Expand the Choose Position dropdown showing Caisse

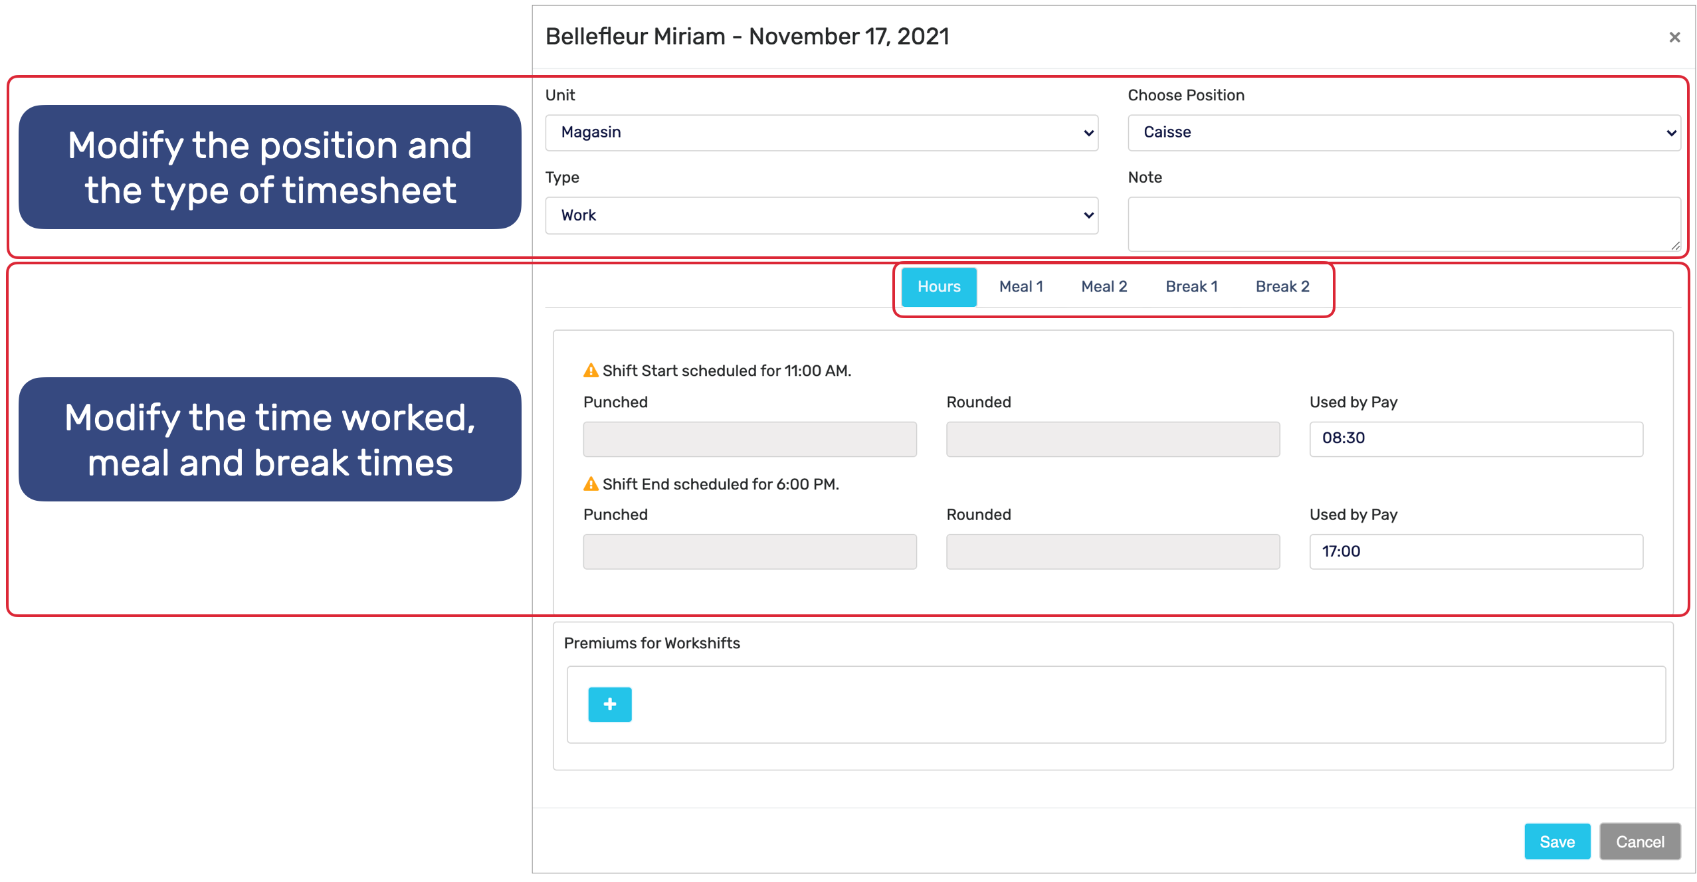coord(1403,133)
